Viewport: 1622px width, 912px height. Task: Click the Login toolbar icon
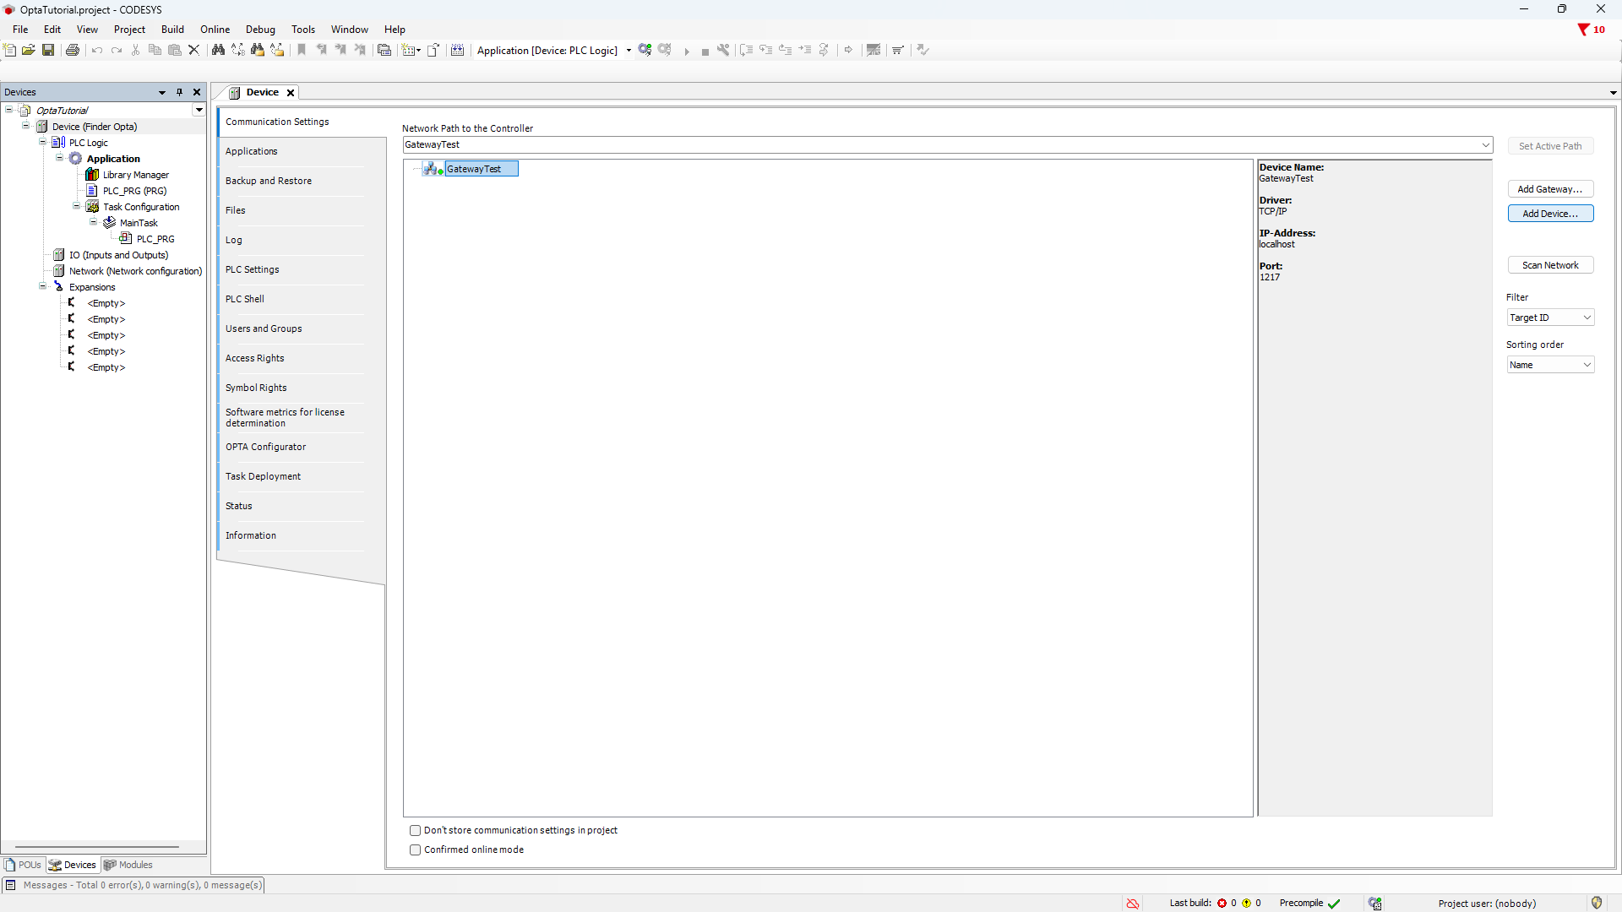[645, 50]
